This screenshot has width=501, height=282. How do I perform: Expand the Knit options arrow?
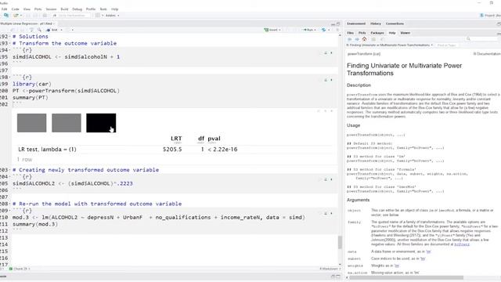pyautogui.click(x=61, y=30)
